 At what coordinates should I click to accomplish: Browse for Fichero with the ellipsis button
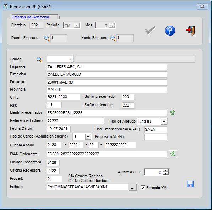(133, 187)
